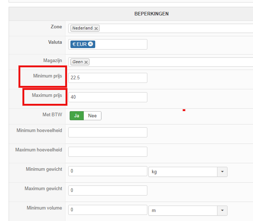Click the Maximum gewicht input field
The image size is (253, 221).
[108, 191]
